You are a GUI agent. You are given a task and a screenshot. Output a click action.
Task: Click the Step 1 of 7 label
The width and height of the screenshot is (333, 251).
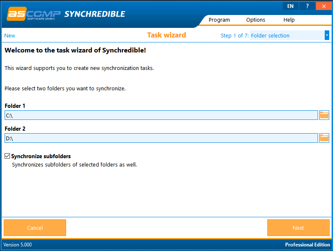tap(234, 35)
